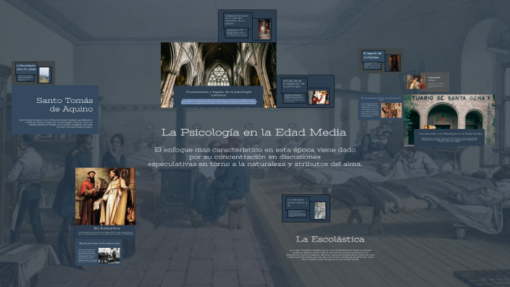Screen dimensions: 510x287
Task: Open 'Caminos futuros' subtopic above the cathedral
Action: point(247,25)
